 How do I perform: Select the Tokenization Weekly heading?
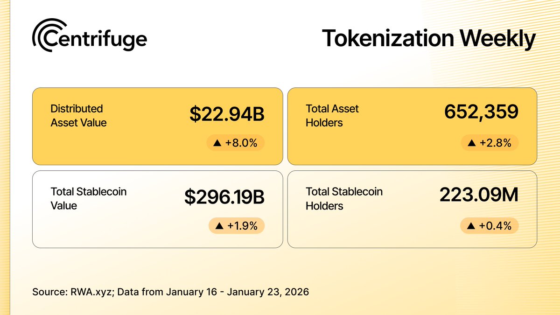[428, 39]
